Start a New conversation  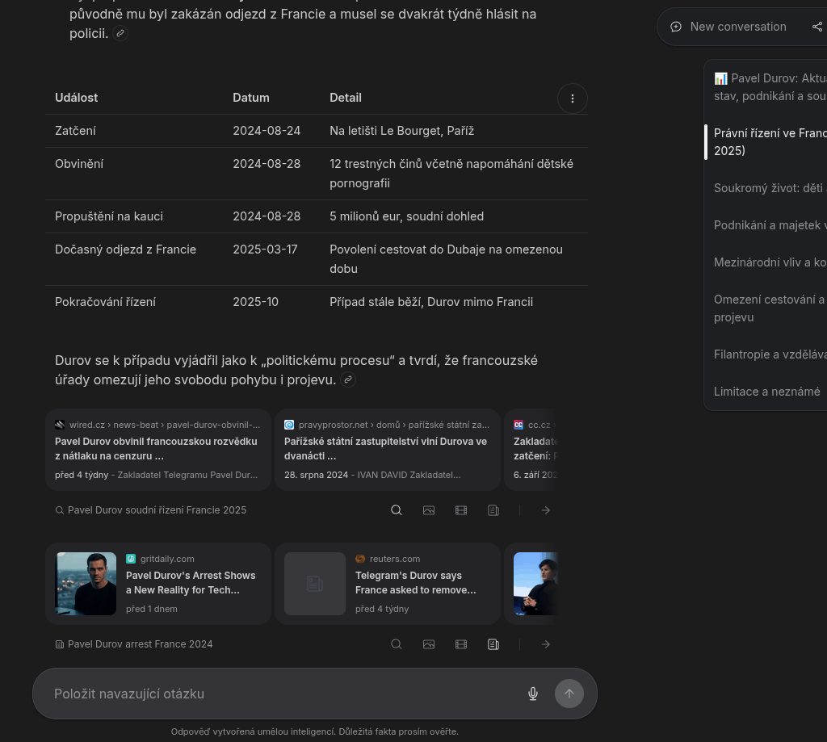point(728,27)
